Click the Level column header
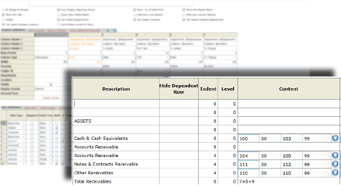The width and height of the screenshot is (341, 186). tap(228, 89)
